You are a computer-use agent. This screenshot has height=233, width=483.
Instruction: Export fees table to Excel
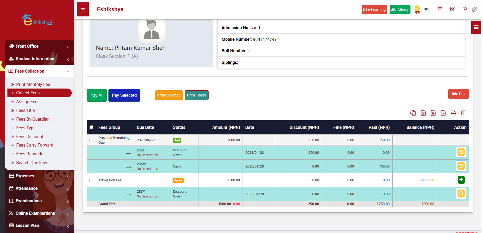[x=423, y=113]
